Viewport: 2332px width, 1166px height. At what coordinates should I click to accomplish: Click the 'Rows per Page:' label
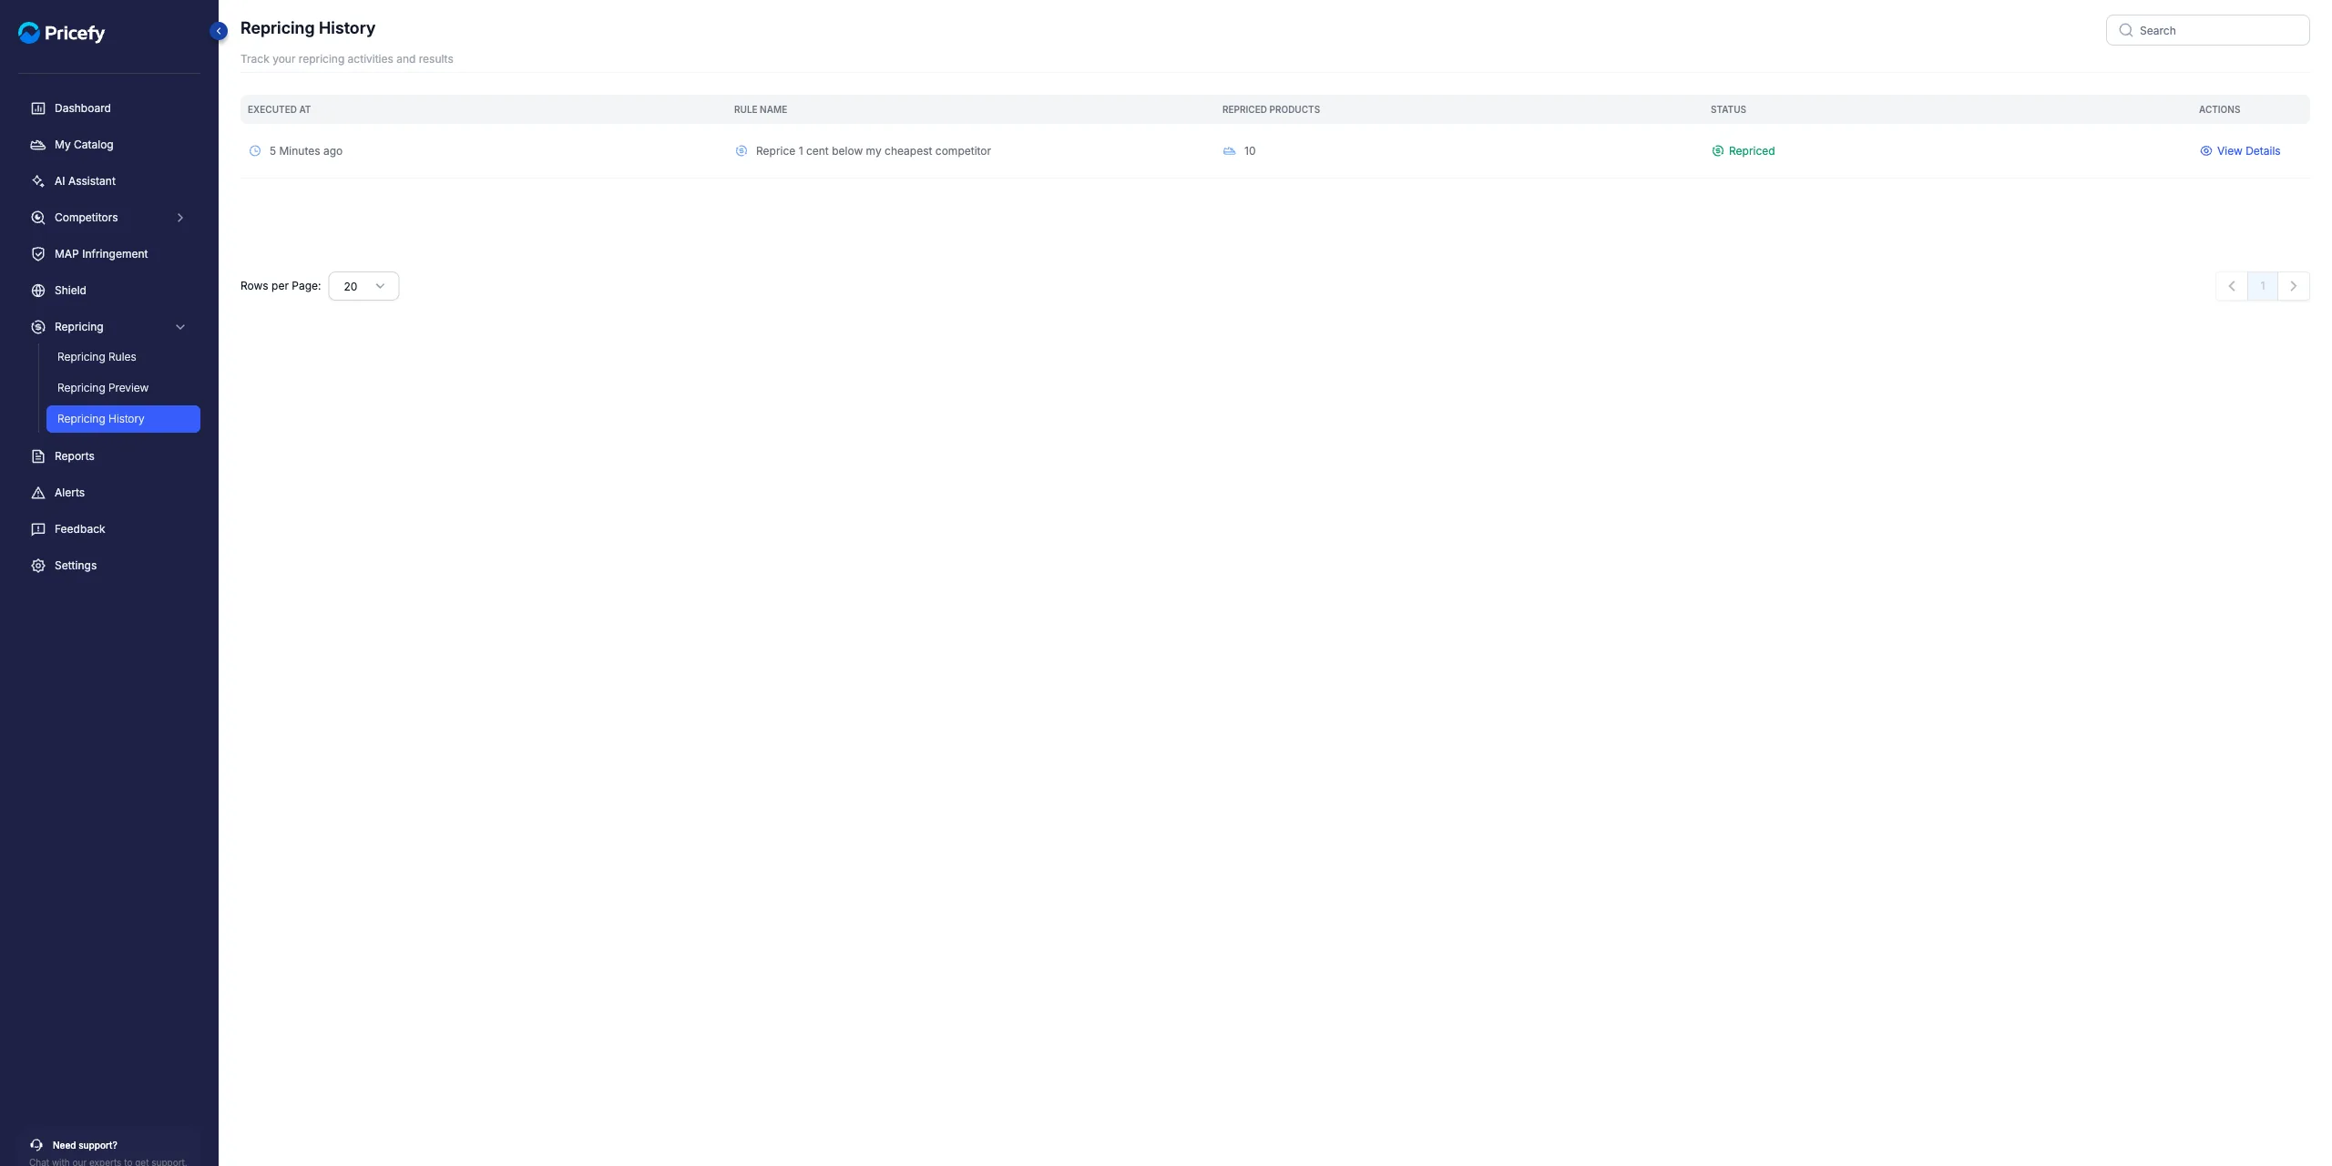281,286
